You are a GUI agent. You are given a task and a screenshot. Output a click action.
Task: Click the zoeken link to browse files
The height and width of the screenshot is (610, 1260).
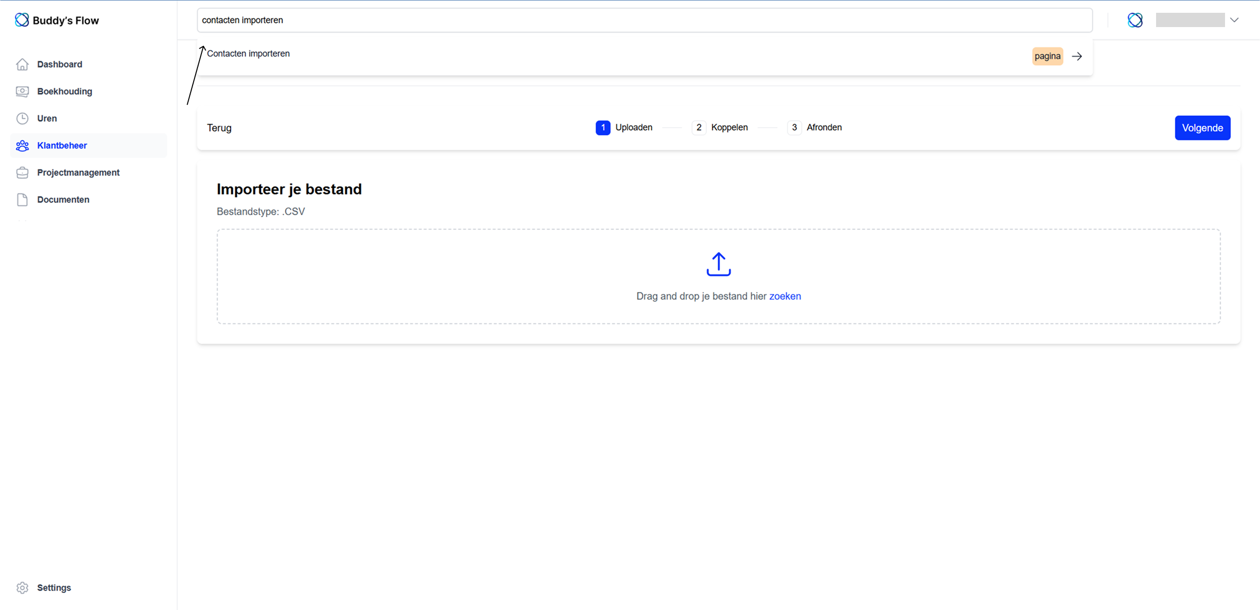[x=785, y=296]
